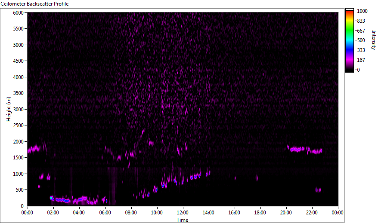Click the 3500 height axis value
378x223 pixels.
pos(19,93)
